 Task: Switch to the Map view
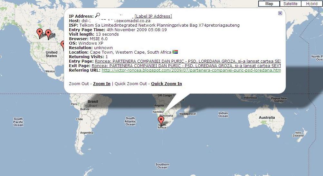coord(269,4)
